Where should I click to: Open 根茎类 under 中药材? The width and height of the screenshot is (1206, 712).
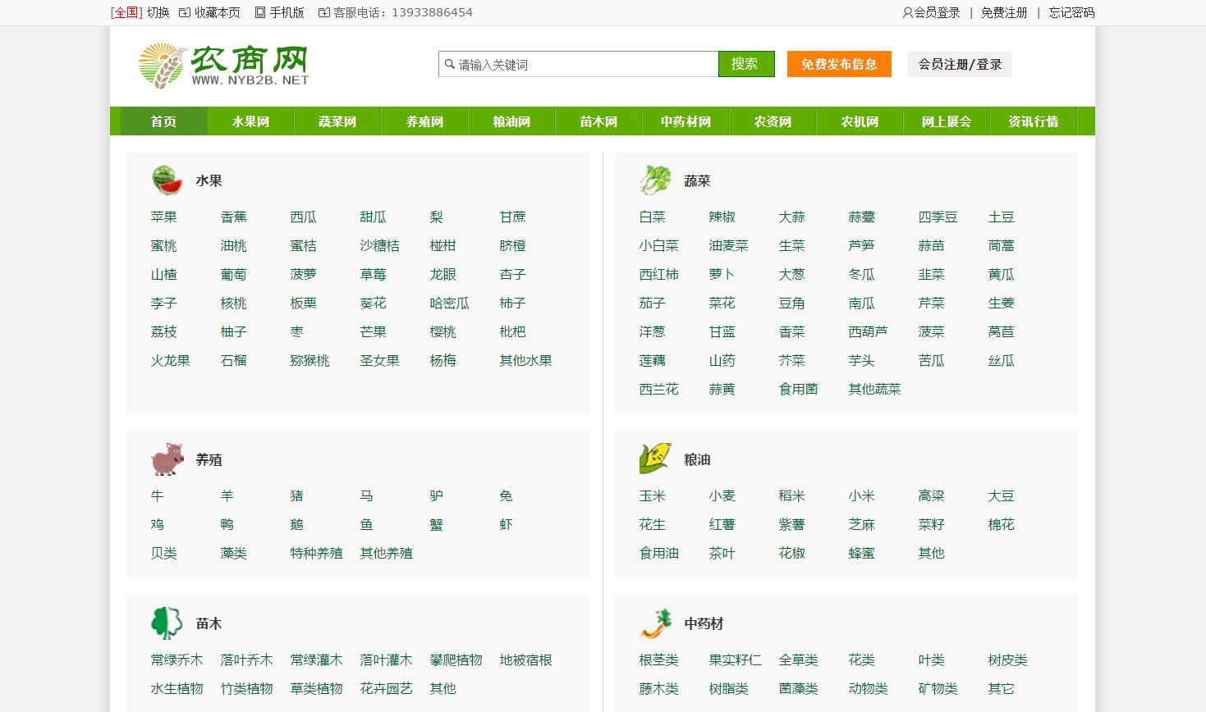(659, 660)
